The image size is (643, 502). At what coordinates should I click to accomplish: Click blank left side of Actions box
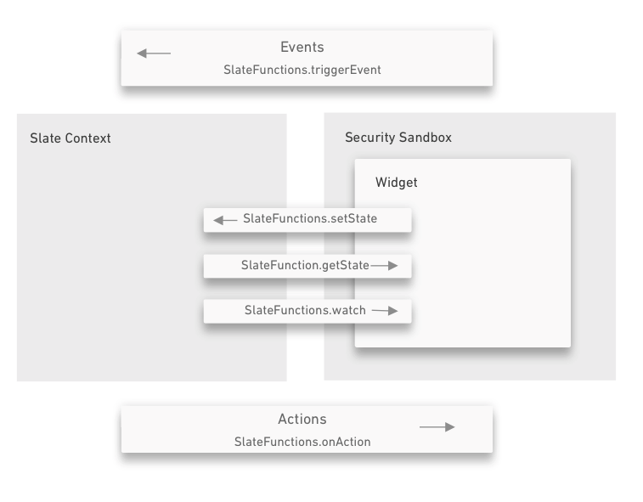click(x=177, y=430)
